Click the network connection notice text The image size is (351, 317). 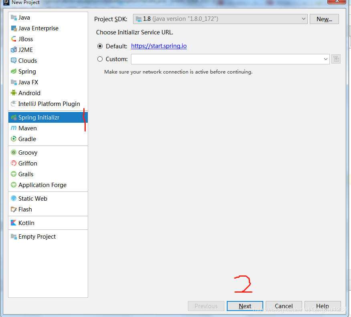click(x=178, y=72)
